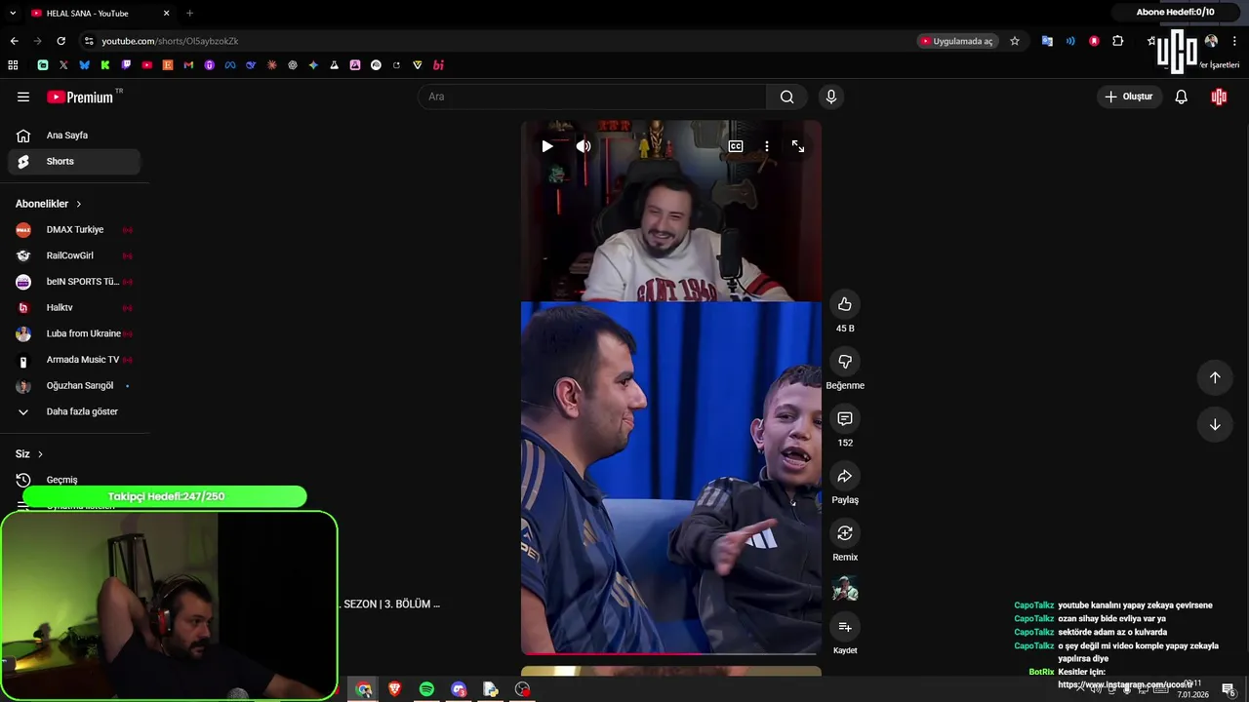Open the apps grid bookmark shortcut

[x=13, y=65]
